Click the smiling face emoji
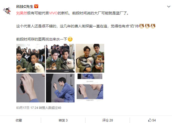 pyautogui.click(x=70, y=39)
